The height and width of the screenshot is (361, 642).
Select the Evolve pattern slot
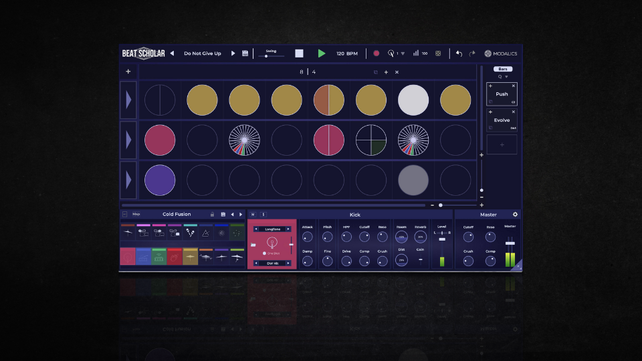point(502,120)
